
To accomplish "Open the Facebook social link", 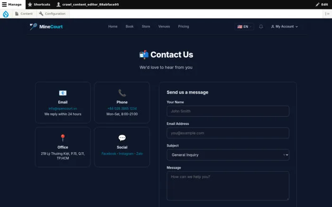I will tap(109, 154).
